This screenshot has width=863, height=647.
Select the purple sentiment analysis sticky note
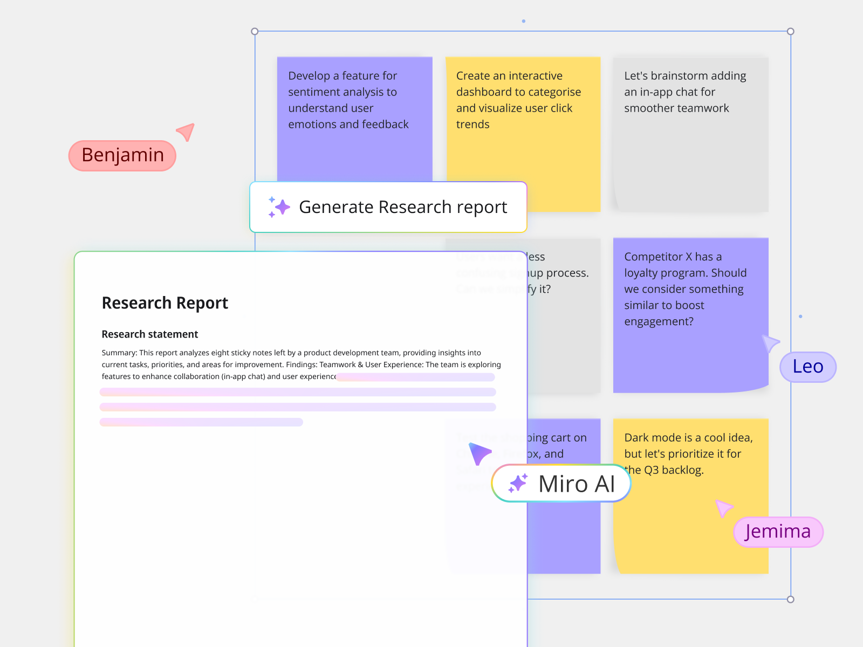355,119
